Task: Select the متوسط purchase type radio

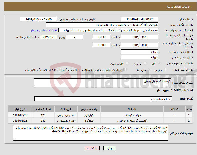Action: click(149, 69)
